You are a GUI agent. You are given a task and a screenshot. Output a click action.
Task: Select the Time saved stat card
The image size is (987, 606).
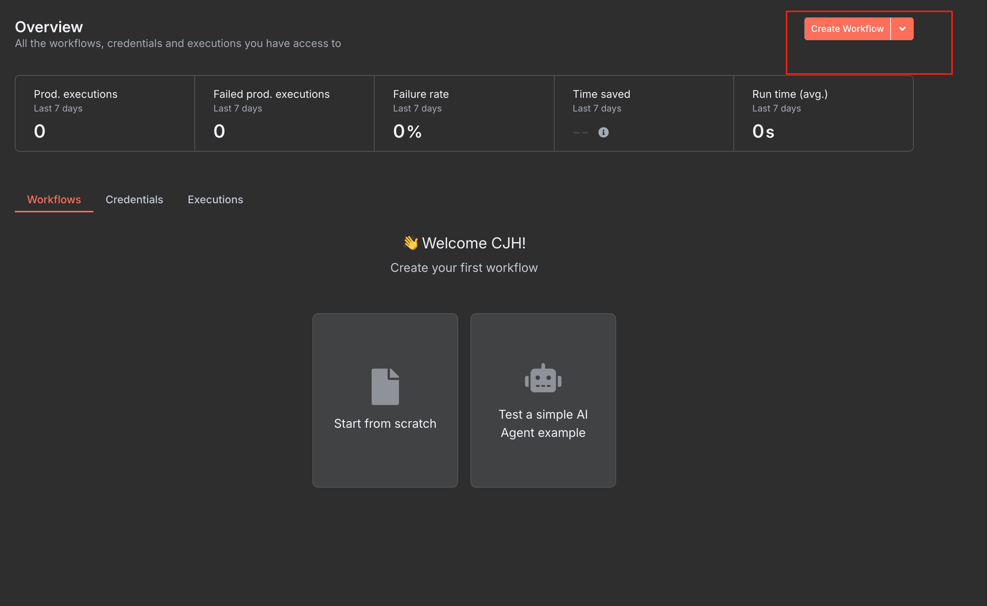[x=643, y=113]
